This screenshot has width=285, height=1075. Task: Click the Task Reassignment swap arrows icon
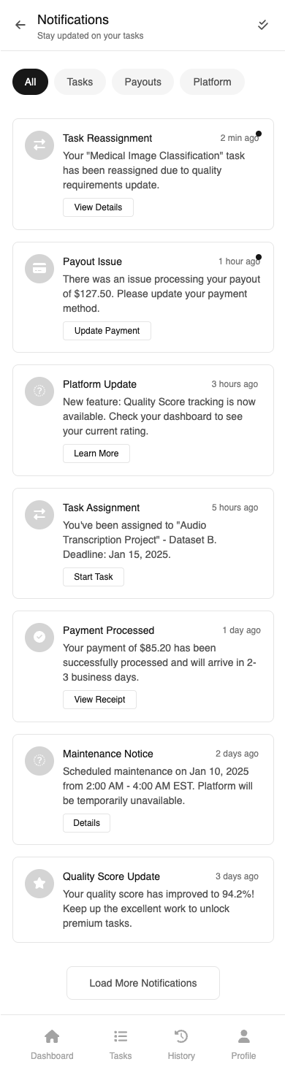click(x=39, y=145)
